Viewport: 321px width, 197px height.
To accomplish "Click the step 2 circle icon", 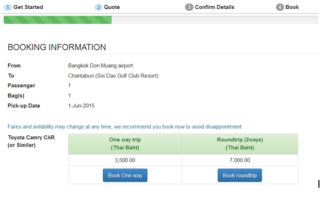I will coord(99,7).
